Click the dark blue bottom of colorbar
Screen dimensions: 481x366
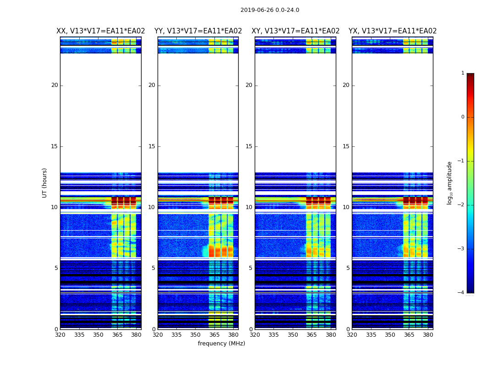(470, 291)
